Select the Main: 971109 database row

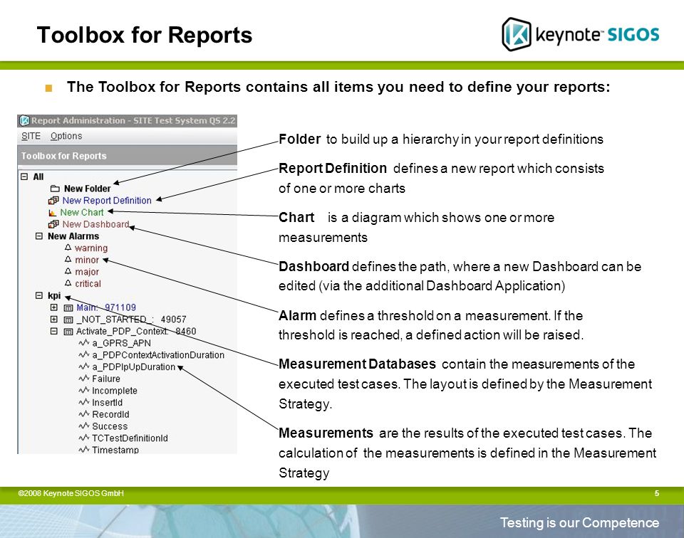[x=106, y=307]
